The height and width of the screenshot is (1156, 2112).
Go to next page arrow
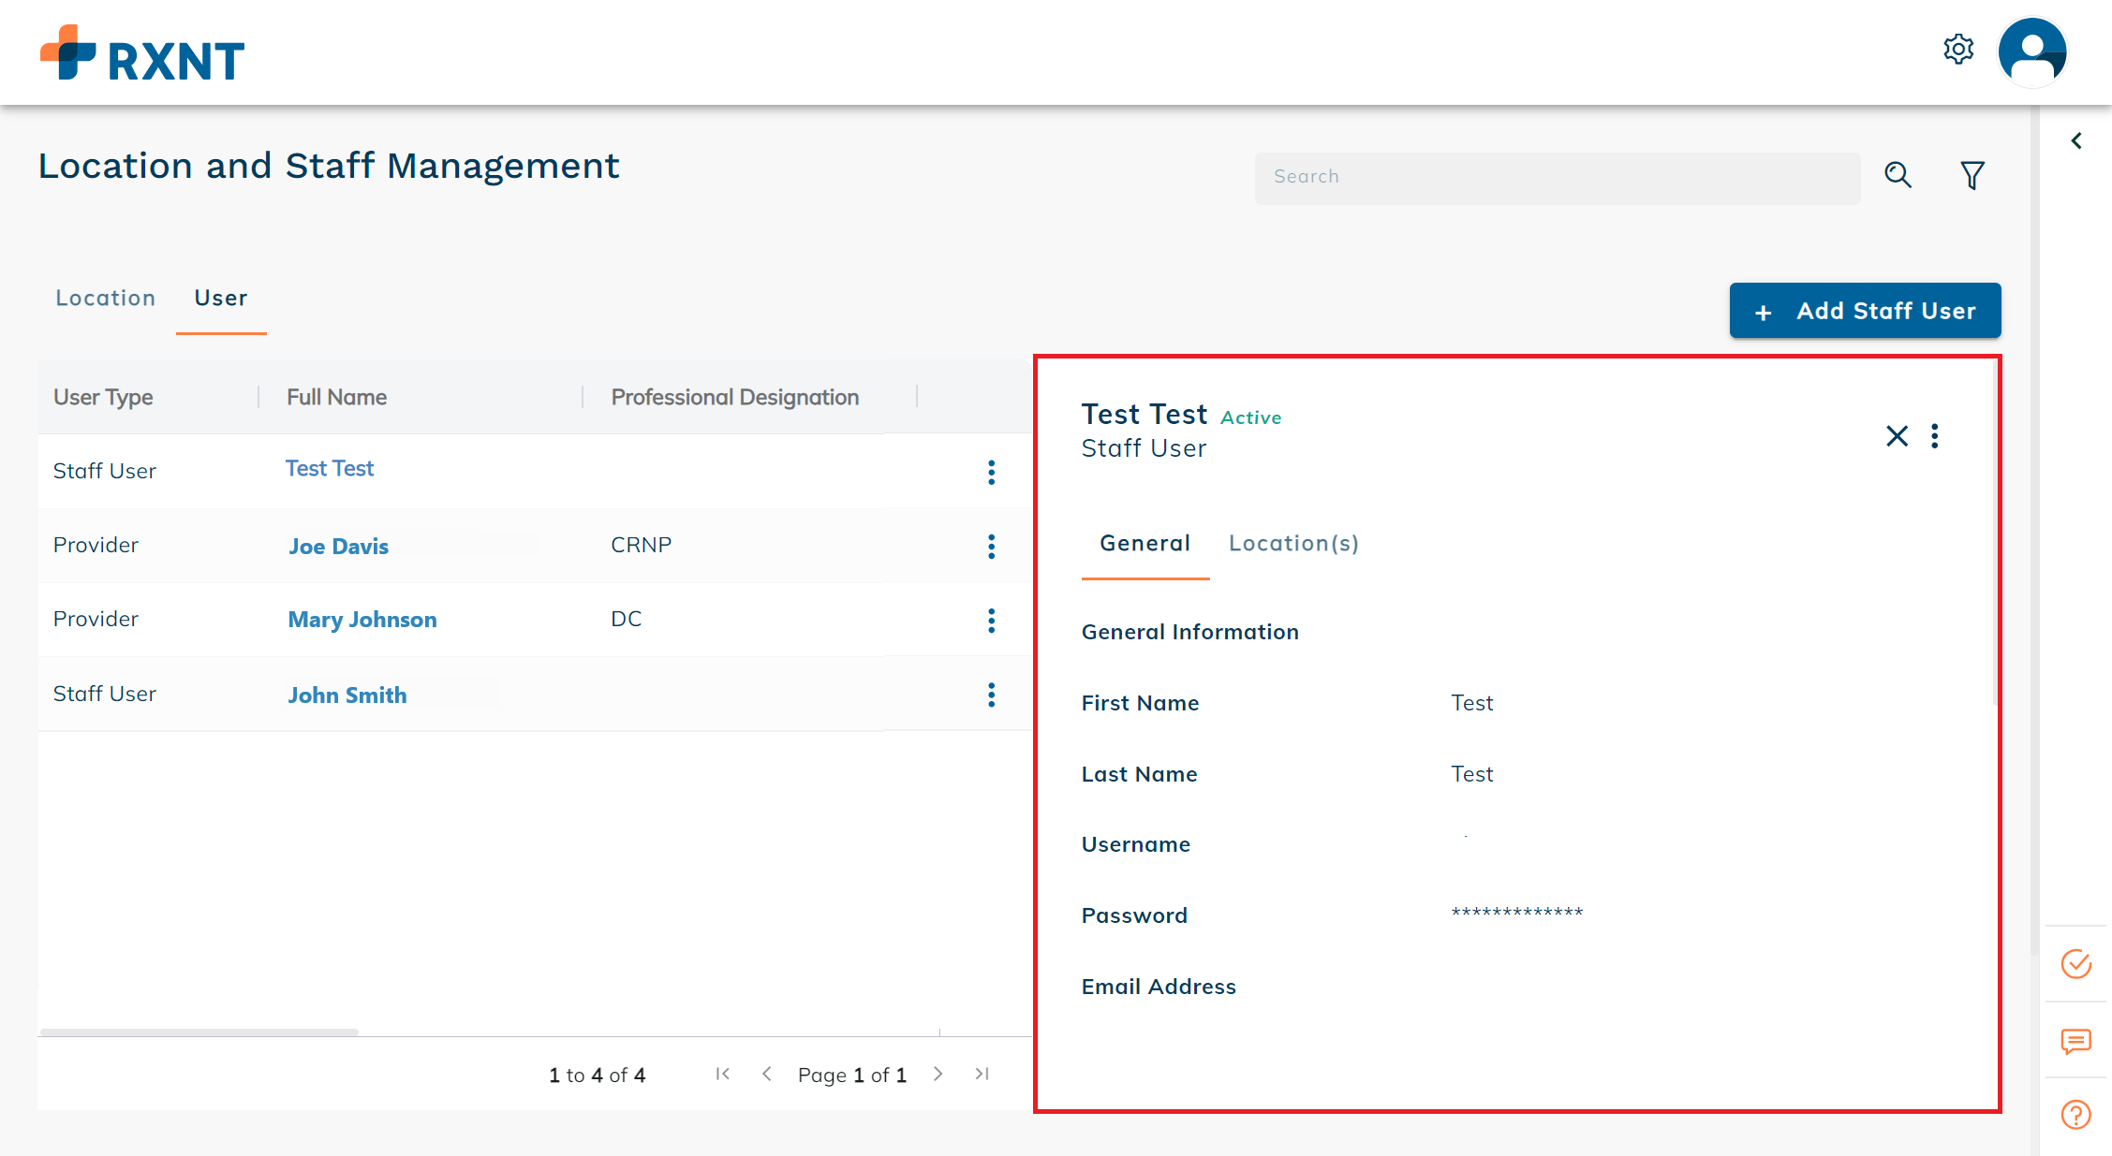[938, 1074]
